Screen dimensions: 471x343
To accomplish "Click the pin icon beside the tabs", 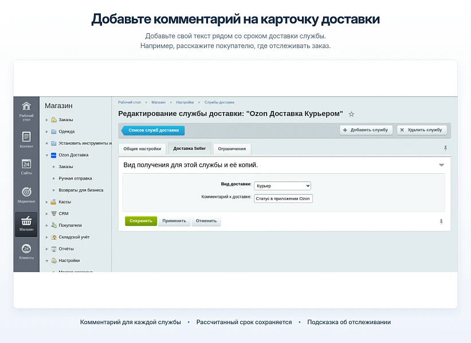I will tap(445, 148).
